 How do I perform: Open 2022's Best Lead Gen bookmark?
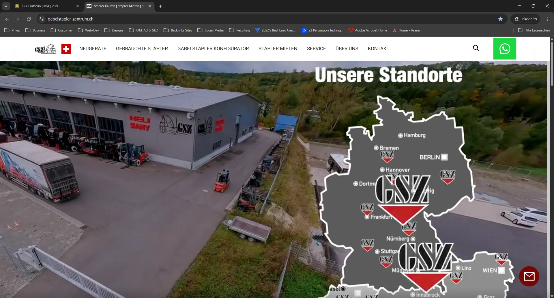pyautogui.click(x=276, y=30)
